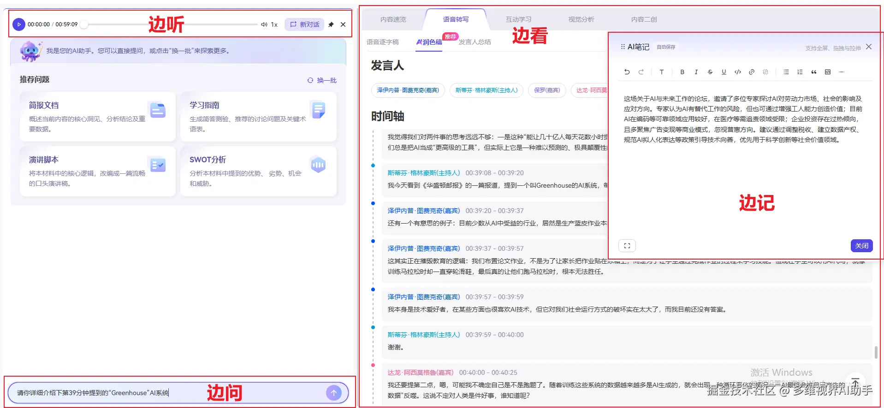Open the AI润色稿 sub-tab
This screenshot has height=408, width=884.
429,42
